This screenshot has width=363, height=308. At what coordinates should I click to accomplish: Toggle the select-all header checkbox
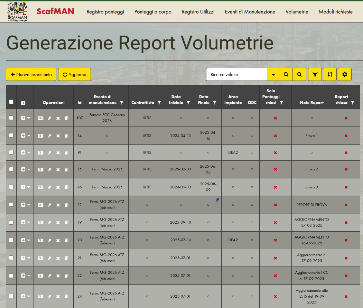[11, 102]
